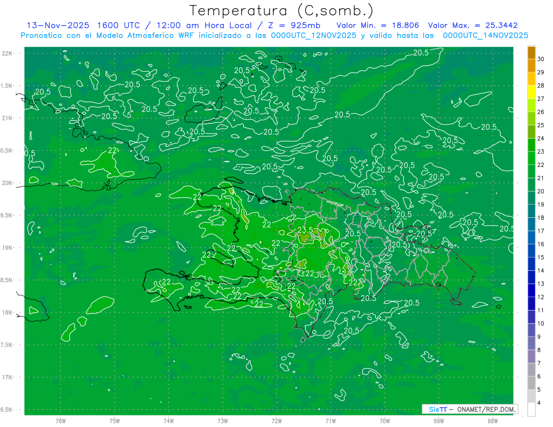Select the olive legend swatch between 24 and 25
This screenshot has height=427, width=553.
[531, 132]
